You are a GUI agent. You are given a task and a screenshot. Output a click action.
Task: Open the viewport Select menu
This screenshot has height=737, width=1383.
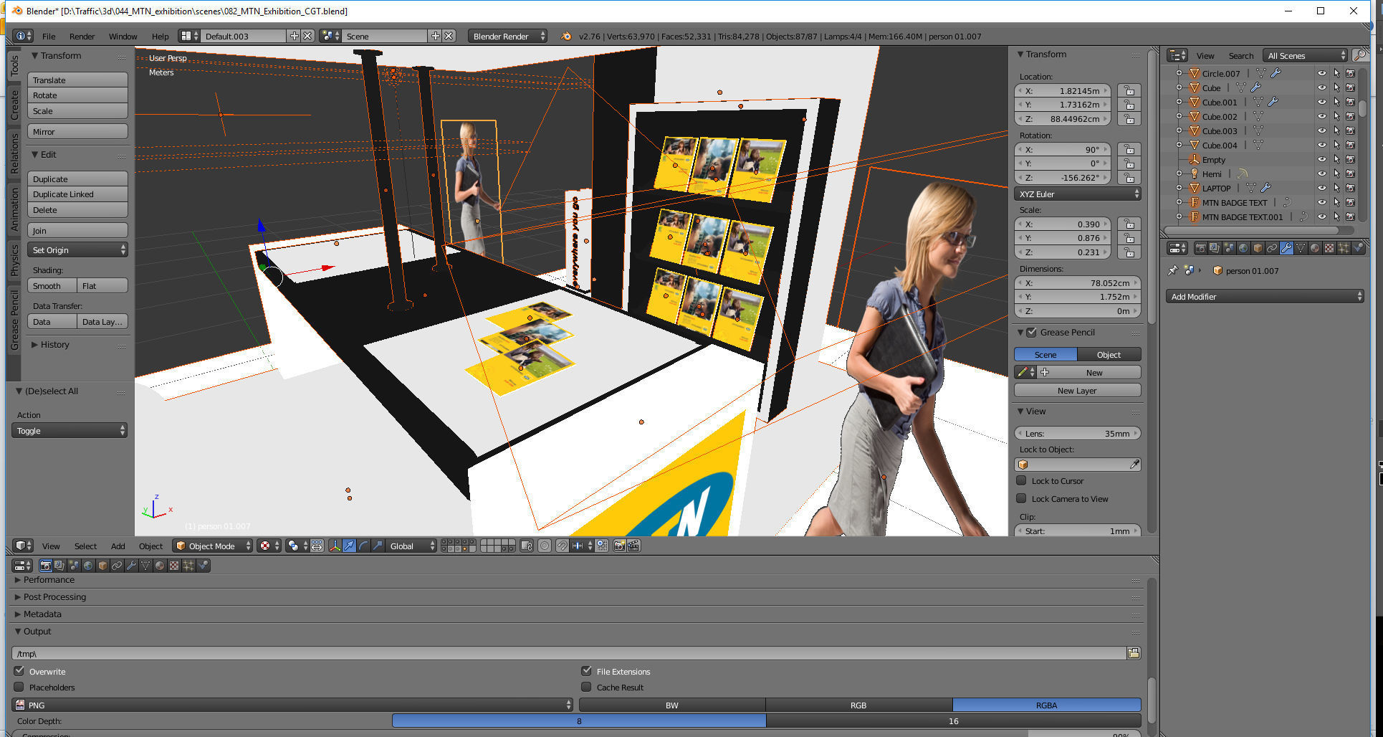tap(85, 546)
